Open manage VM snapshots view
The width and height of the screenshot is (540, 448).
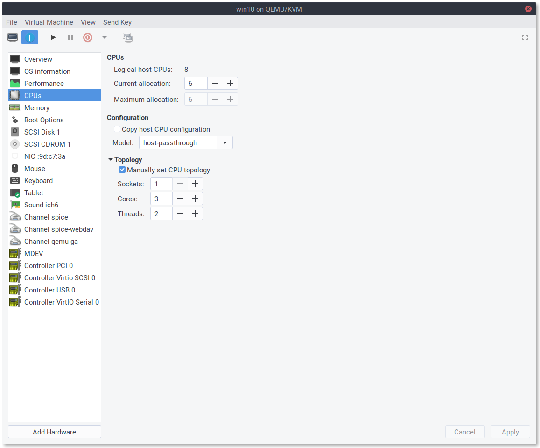[128, 37]
